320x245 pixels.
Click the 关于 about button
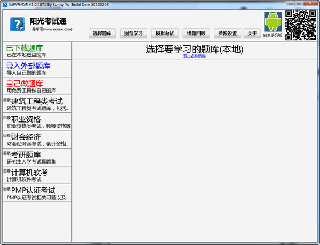pyautogui.click(x=252, y=34)
